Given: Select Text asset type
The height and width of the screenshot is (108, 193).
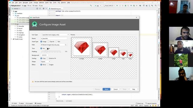Looking at the screenshot, I should [x=56, y=42].
